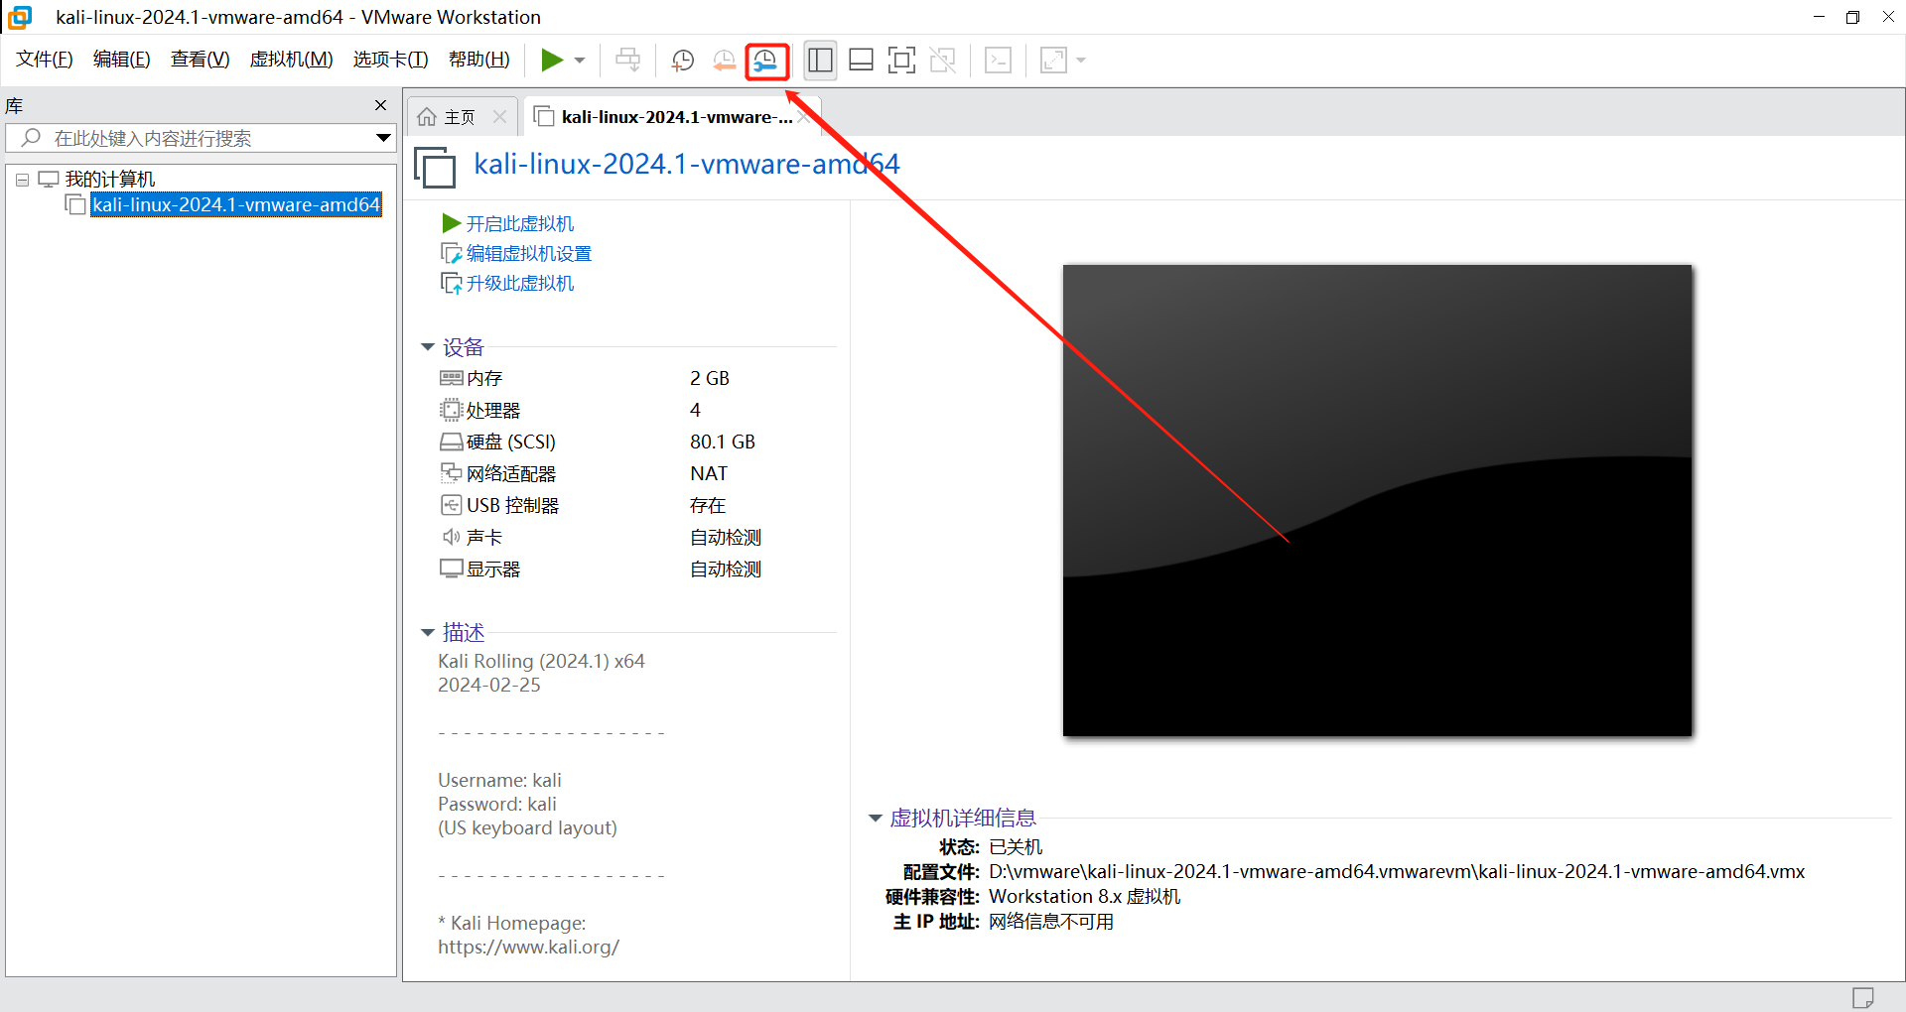This screenshot has width=1906, height=1012.
Task: Click the stretch guest display icon
Action: point(1053,61)
